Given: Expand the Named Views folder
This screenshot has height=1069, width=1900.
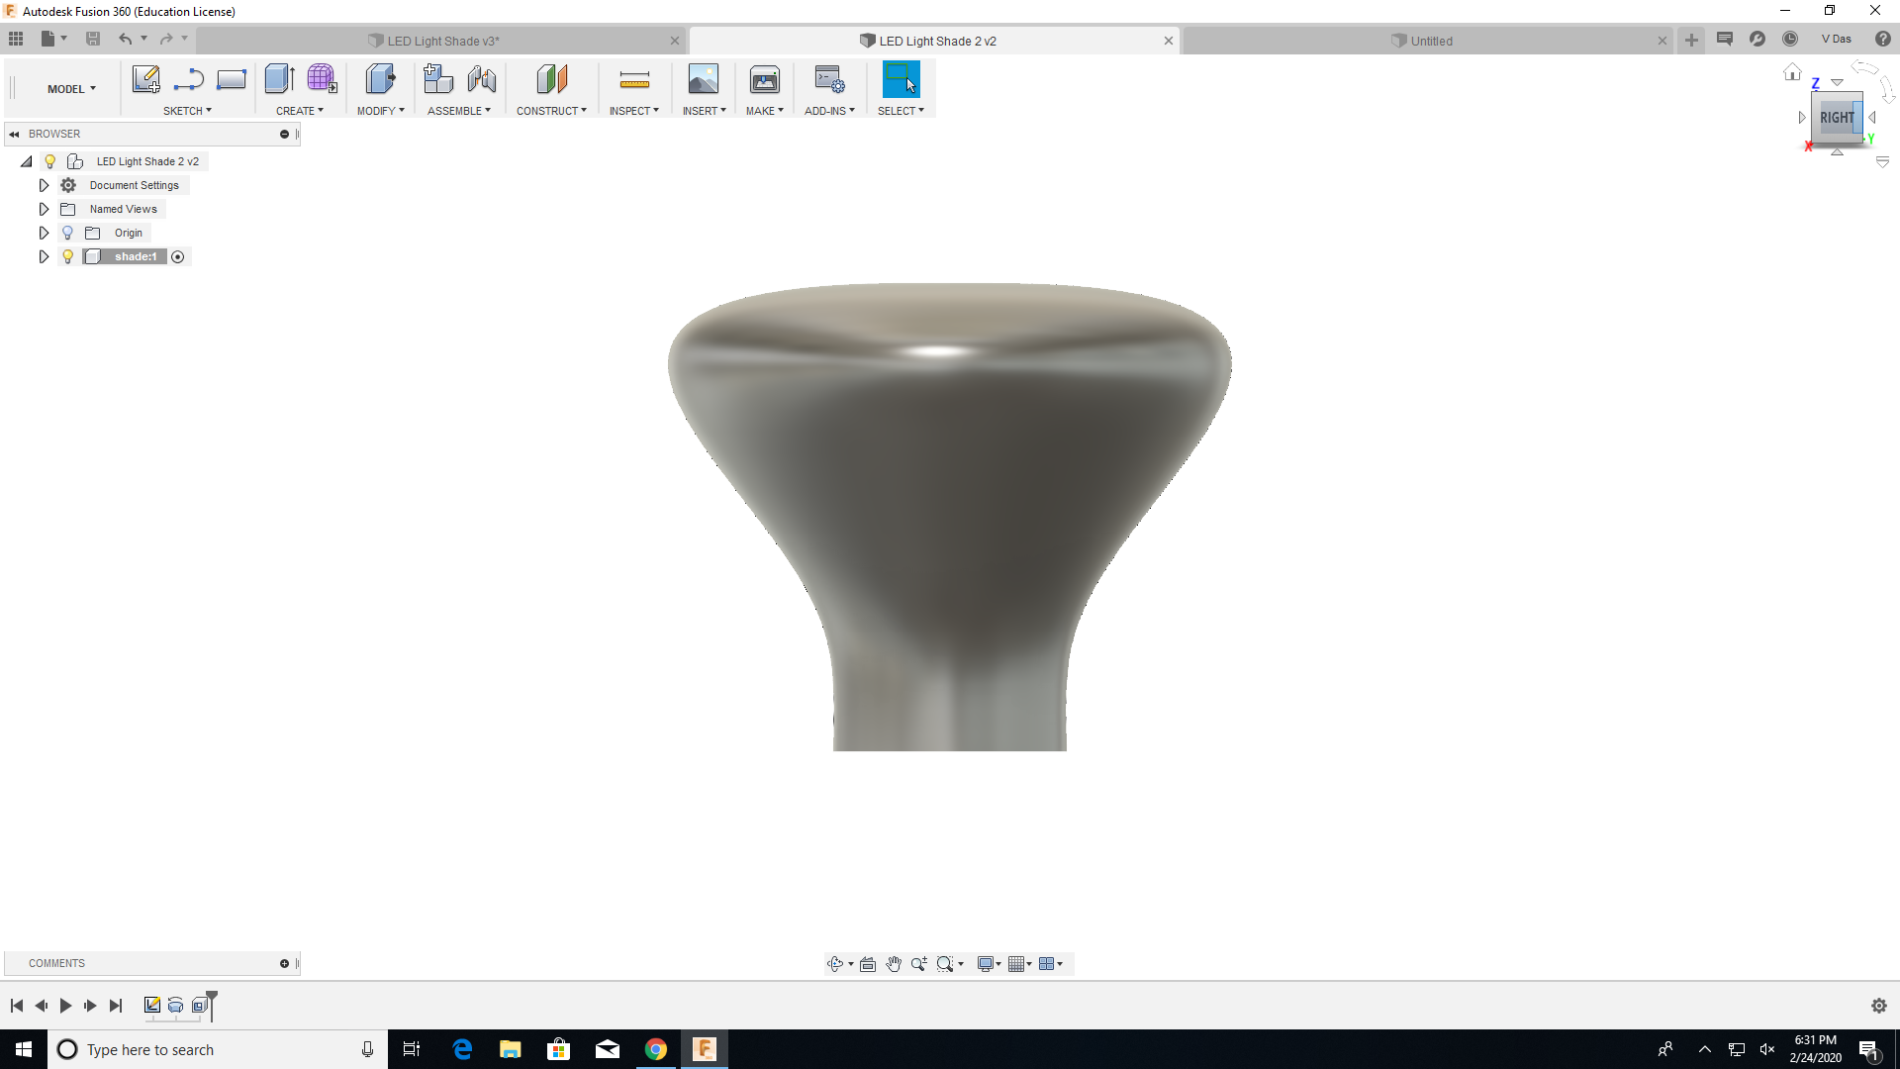Looking at the screenshot, I should [x=44, y=209].
